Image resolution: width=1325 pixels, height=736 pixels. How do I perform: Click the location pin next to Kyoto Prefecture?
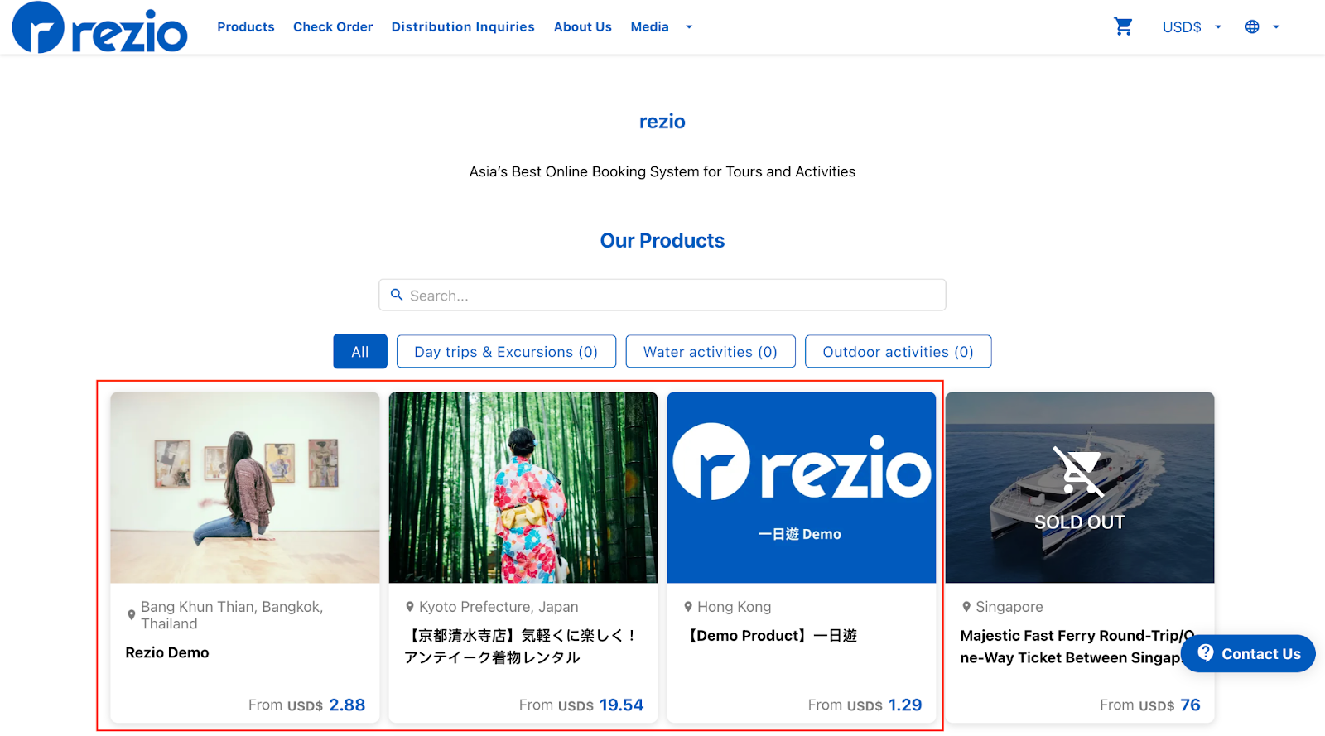pos(409,607)
